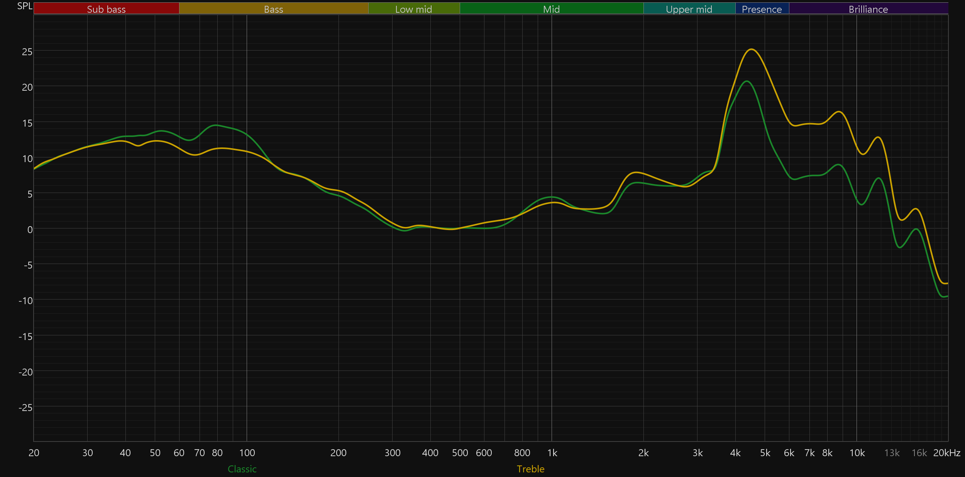This screenshot has width=965, height=477.
Task: Click the SPL axis title
Action: tap(25, 6)
